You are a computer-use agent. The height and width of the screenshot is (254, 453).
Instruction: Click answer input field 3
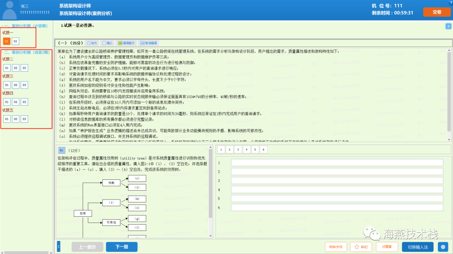(337, 180)
